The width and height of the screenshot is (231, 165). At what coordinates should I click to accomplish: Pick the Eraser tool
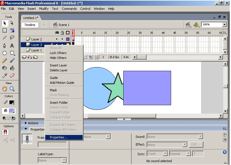12,75
